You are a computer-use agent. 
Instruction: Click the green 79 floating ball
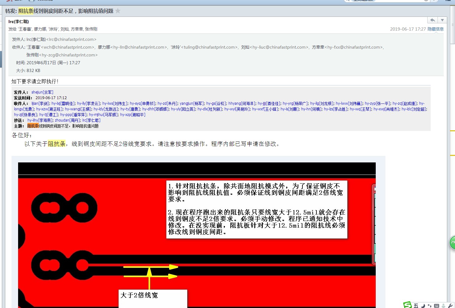452,242
